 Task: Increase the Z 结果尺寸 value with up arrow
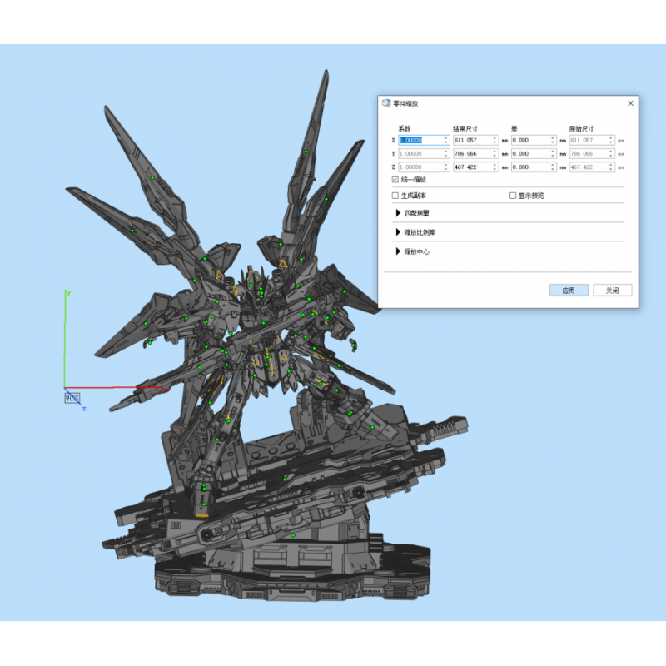495,165
